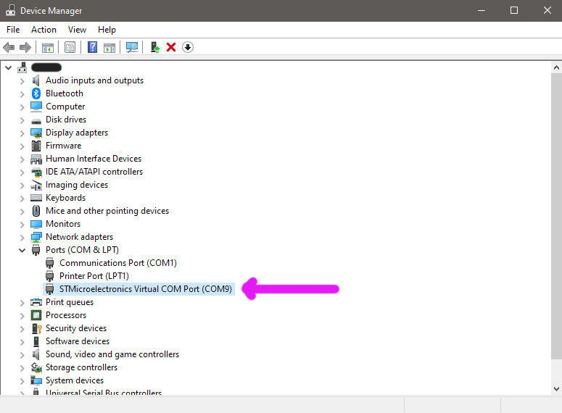The image size is (562, 413).
Task: Open the View menu
Action: [x=77, y=30]
